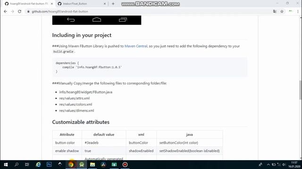Viewport: 302px width, 169px height.
Task: Click res/values/colors.xml list item
Action: click(75, 104)
